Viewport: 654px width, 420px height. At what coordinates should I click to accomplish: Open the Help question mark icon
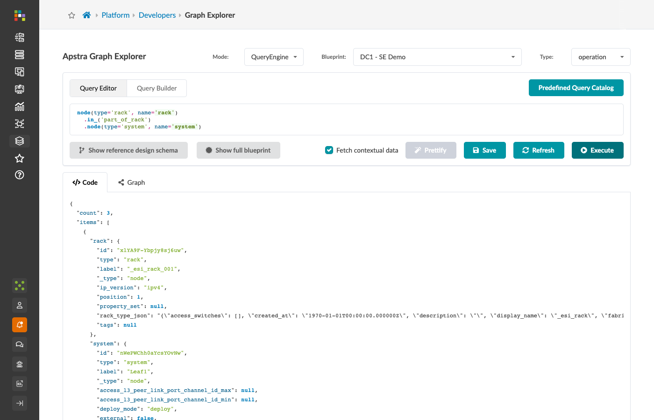point(20,175)
